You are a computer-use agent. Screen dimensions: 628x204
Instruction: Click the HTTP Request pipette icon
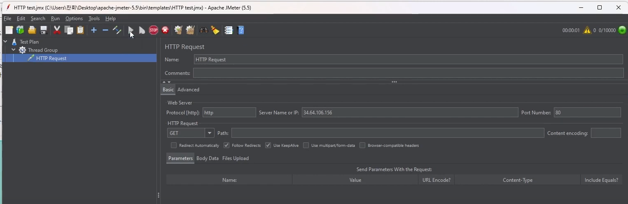pos(30,58)
